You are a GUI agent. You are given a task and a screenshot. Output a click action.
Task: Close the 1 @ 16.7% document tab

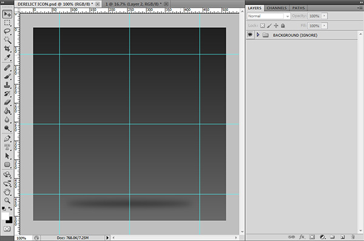(166, 4)
